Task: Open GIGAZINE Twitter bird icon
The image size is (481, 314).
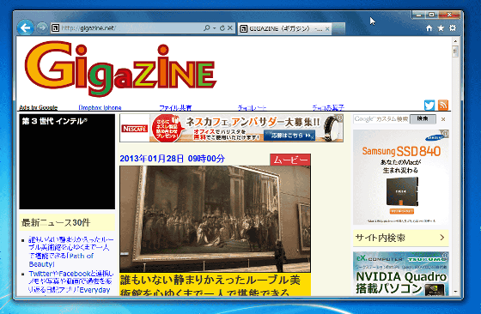Action: click(x=429, y=105)
